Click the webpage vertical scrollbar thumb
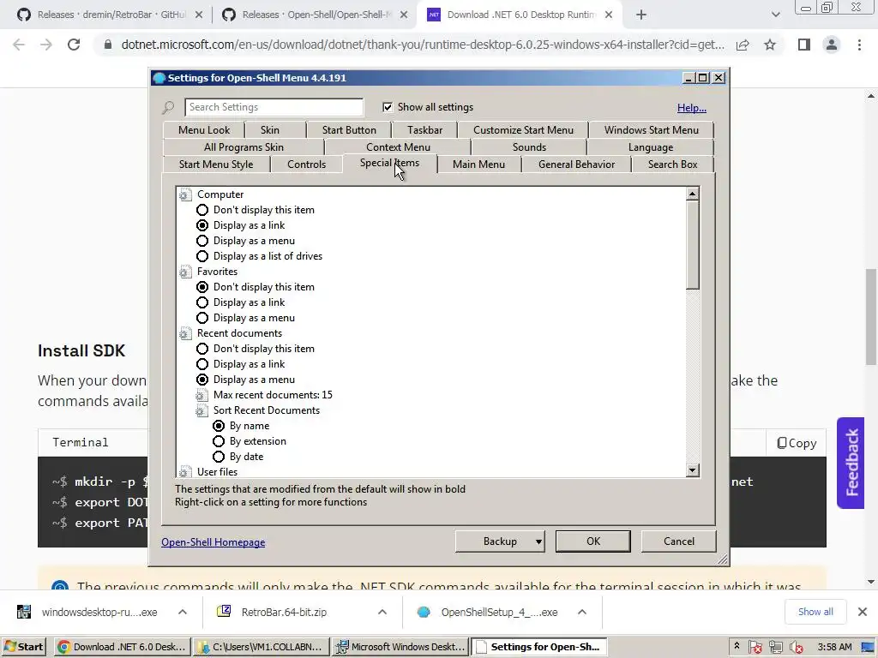 coord(871,317)
